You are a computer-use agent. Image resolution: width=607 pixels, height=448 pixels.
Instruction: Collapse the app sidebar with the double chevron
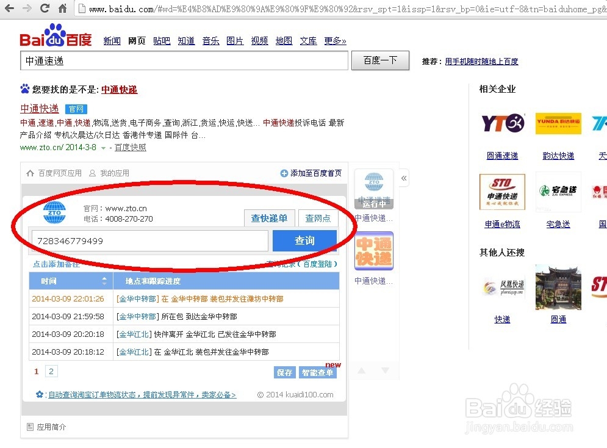coord(404,178)
